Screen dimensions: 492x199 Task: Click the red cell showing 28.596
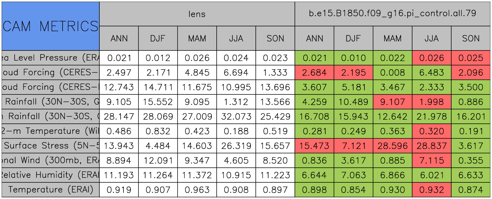392,146
